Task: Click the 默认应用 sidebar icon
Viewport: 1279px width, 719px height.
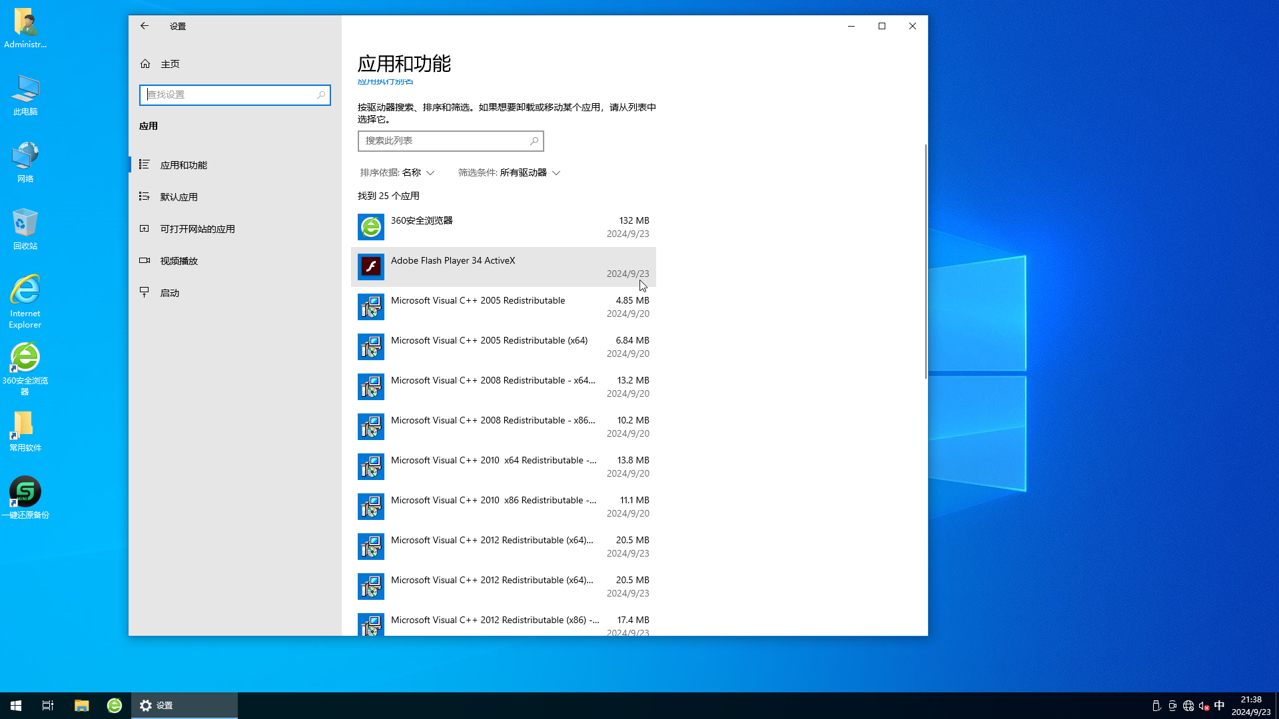Action: 144,196
